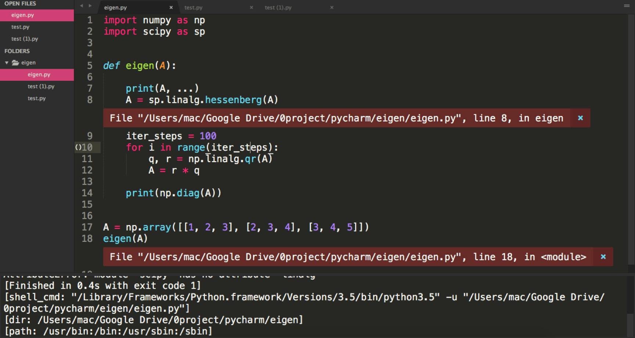Switch to the test.py tab
This screenshot has width=635, height=338.
tap(193, 7)
